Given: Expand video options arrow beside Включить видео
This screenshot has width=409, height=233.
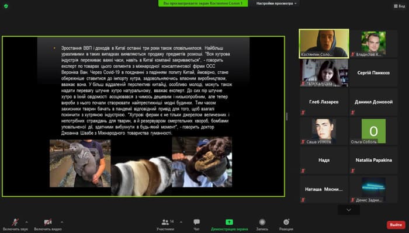Looking at the screenshot, I should [x=62, y=222].
